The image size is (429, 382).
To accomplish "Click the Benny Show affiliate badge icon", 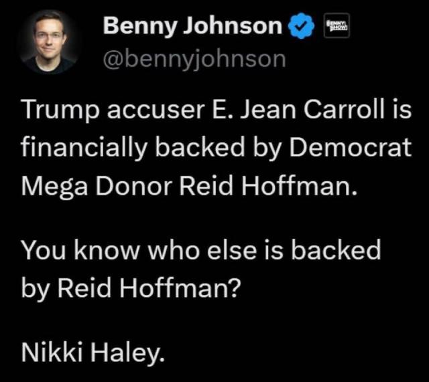I will (333, 27).
